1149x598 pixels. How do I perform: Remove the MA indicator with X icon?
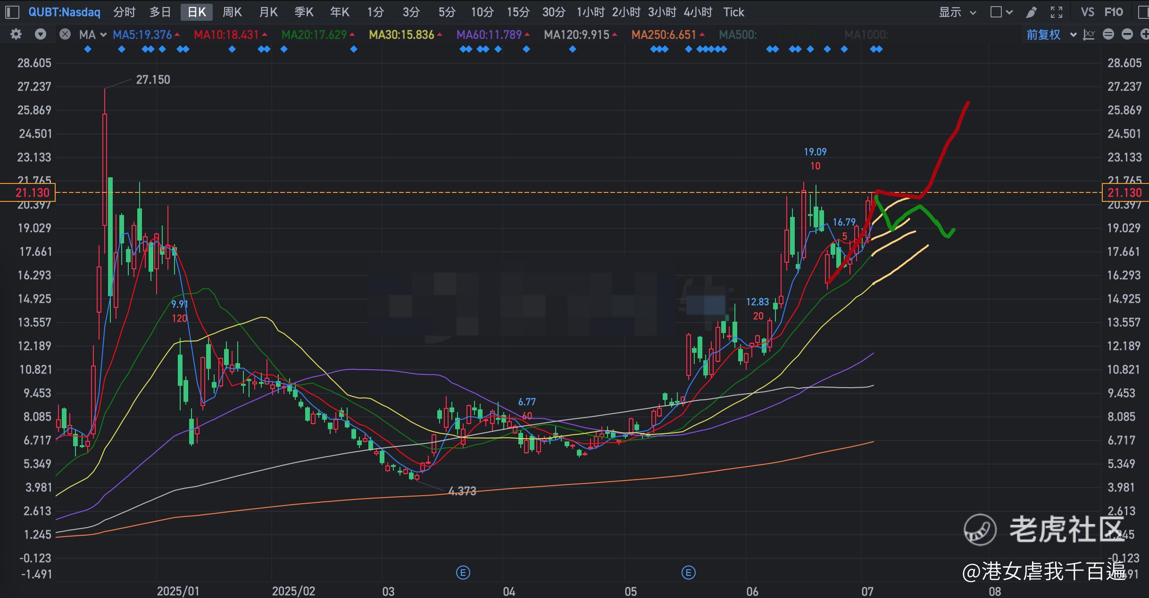click(x=65, y=34)
